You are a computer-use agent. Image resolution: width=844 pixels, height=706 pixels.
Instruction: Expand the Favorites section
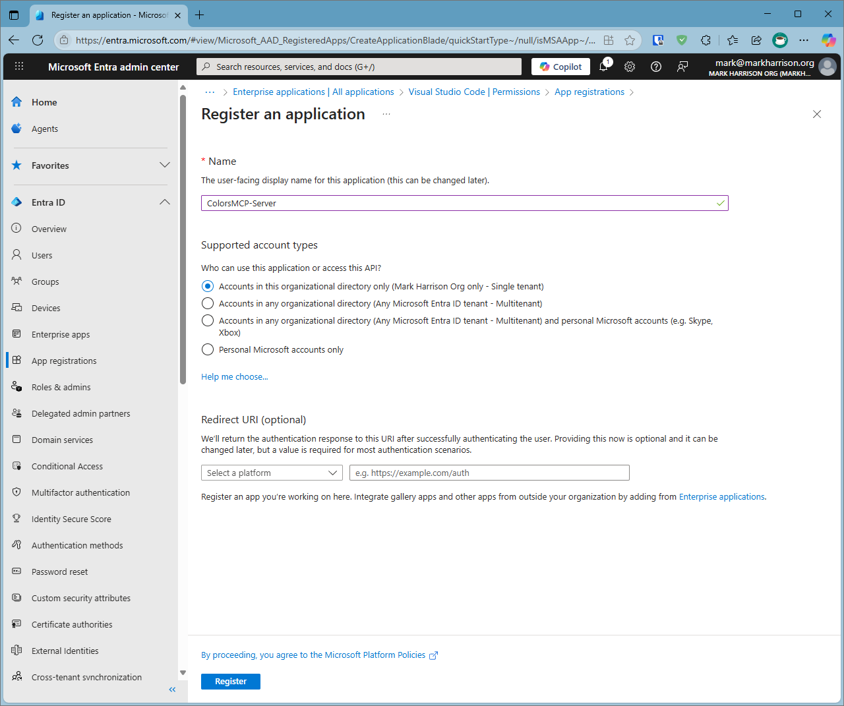(x=164, y=165)
